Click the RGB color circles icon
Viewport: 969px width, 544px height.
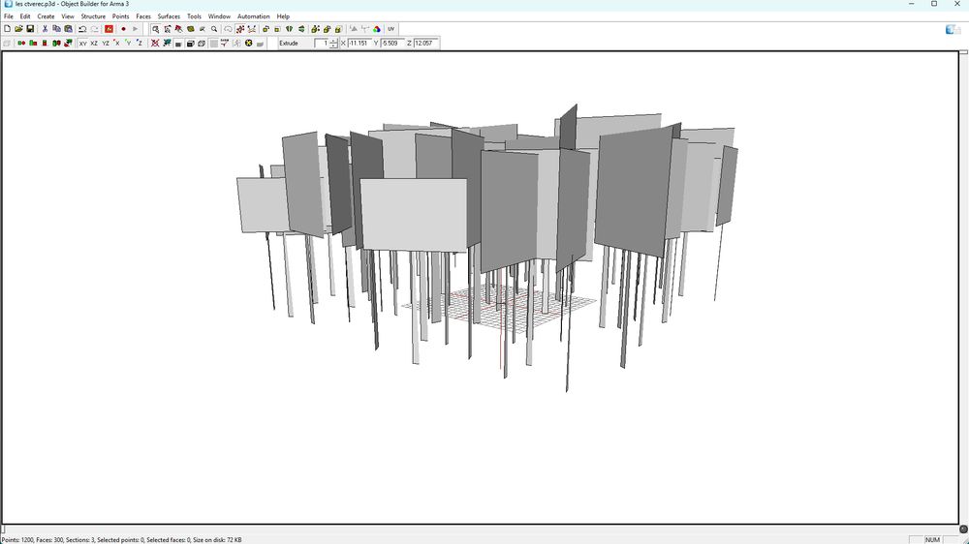tap(376, 29)
